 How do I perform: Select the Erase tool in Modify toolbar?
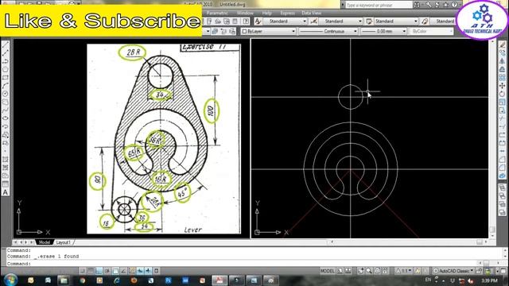[x=502, y=44]
